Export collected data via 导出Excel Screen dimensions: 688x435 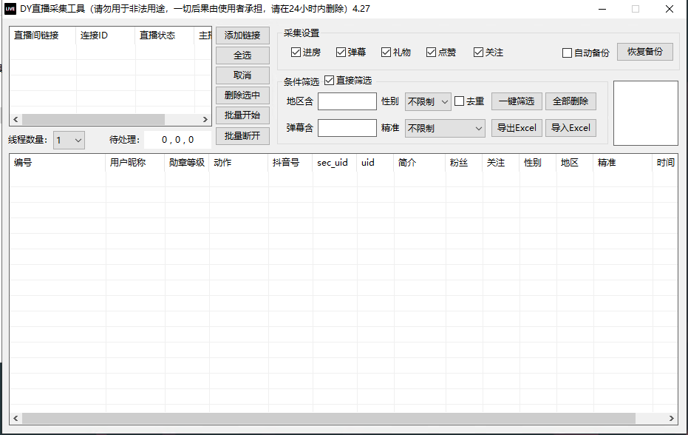click(516, 127)
